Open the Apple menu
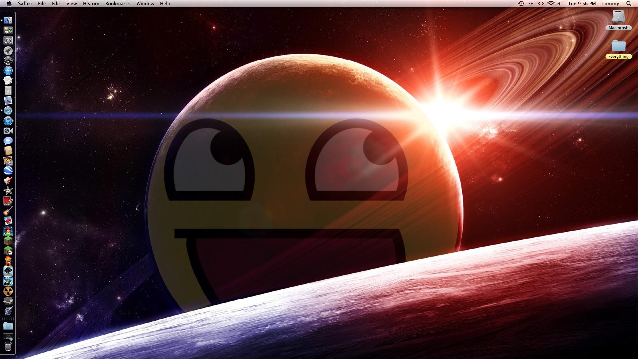The height and width of the screenshot is (359, 638). click(9, 3)
